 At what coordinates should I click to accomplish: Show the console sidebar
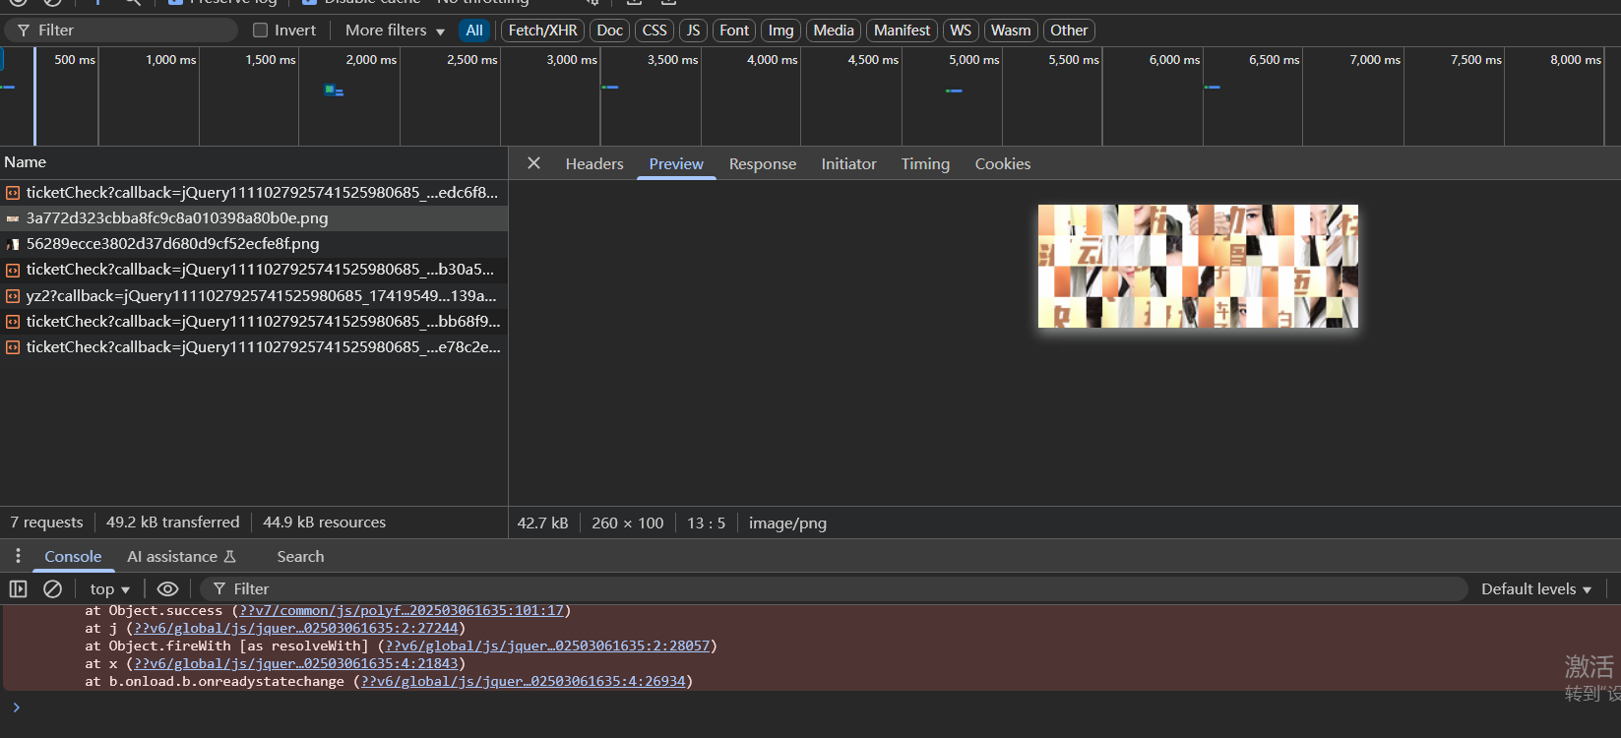tap(18, 588)
